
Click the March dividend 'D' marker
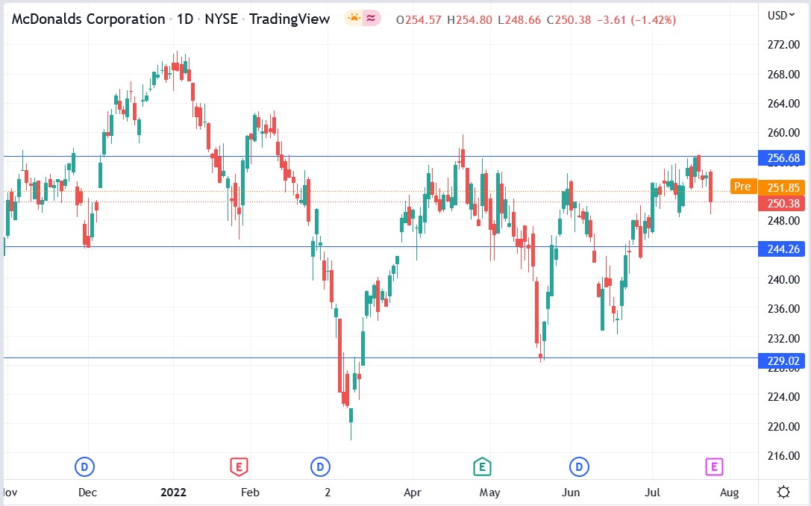point(320,467)
